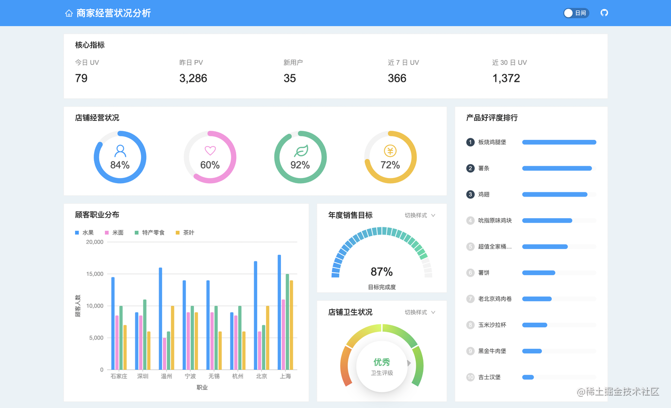Open 切换样式 dropdown for 年度销售目标
The width and height of the screenshot is (671, 408).
pyautogui.click(x=420, y=216)
